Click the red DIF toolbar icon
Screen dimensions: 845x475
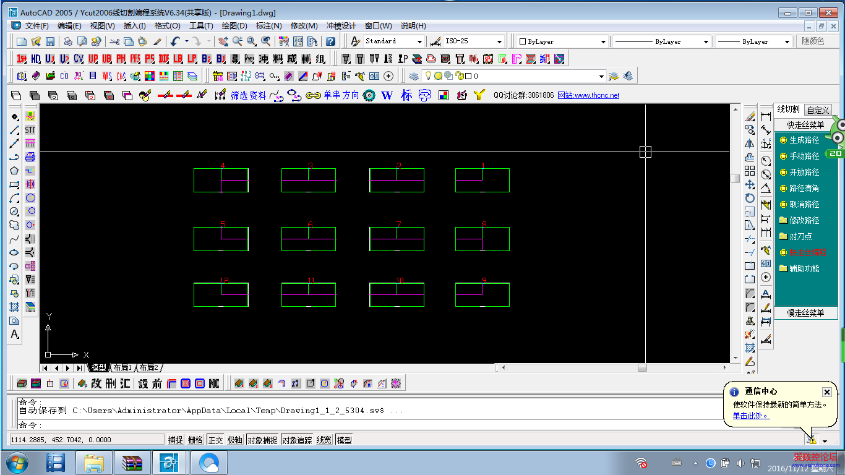point(164,59)
